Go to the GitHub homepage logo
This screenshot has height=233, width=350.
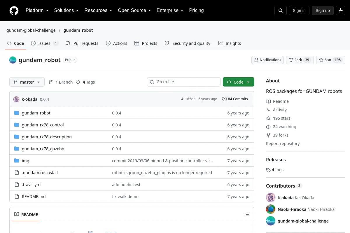(14, 10)
